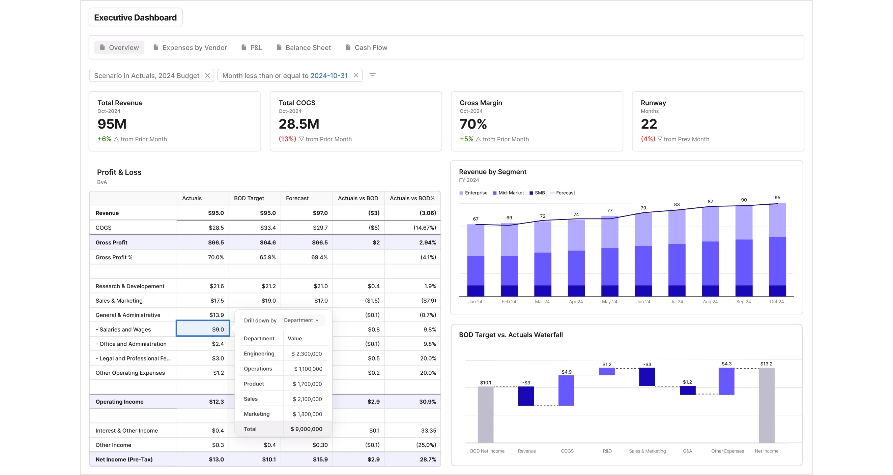Image resolution: width=893 pixels, height=475 pixels.
Task: Click the Actuals column header
Action: click(x=203, y=198)
